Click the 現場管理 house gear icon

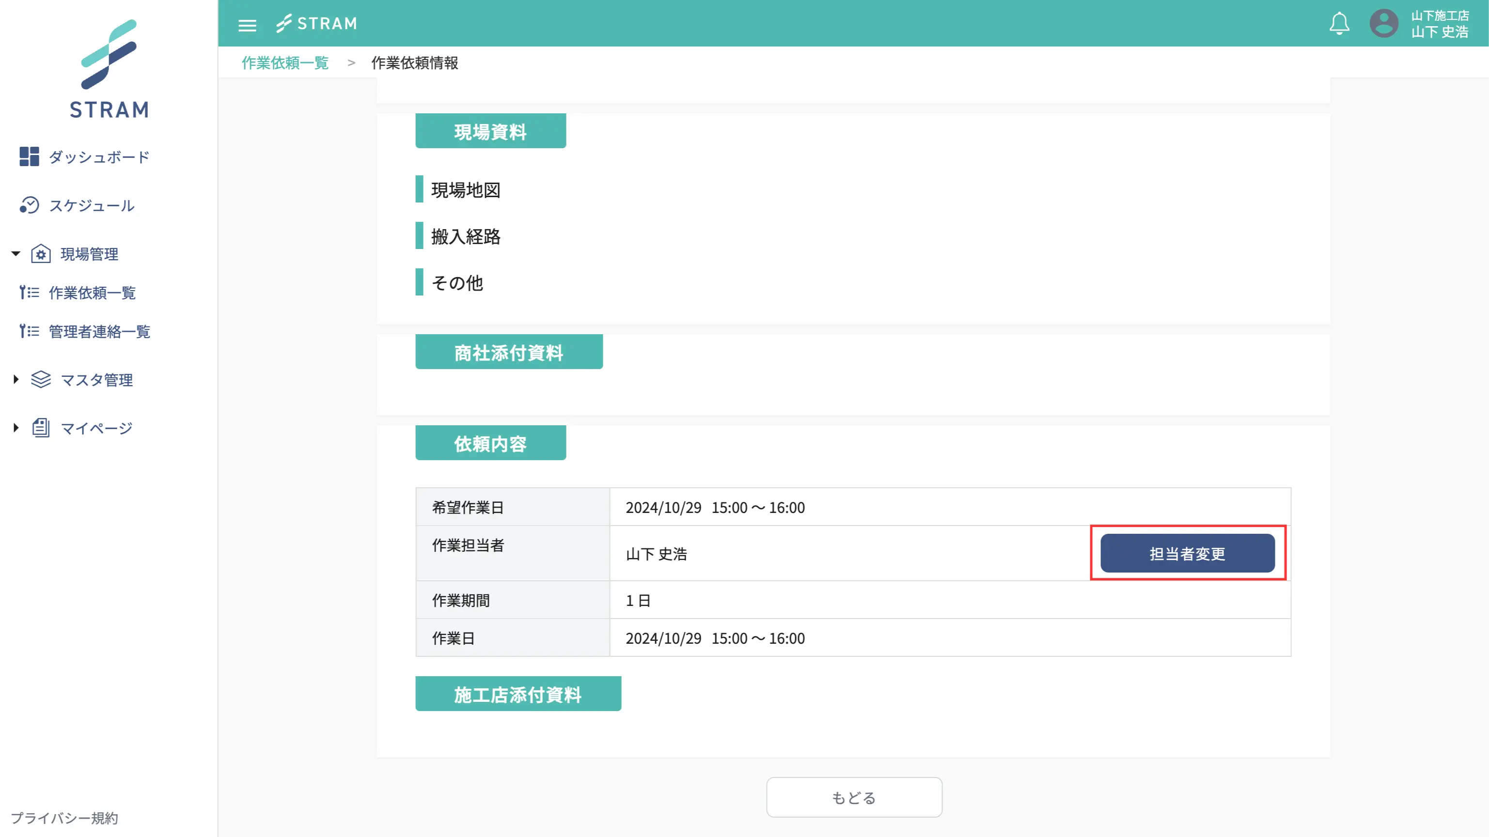(41, 254)
